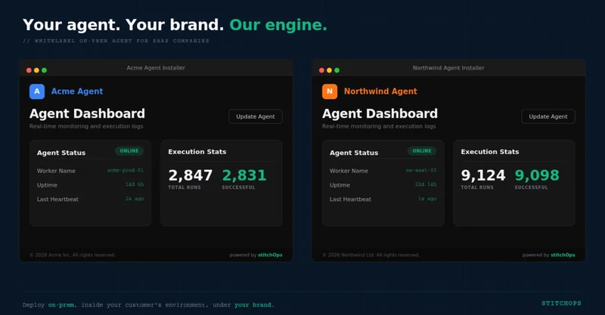The width and height of the screenshot is (605, 315).
Task: Maximize the Northwind Agent Installer window with green button
Action: click(337, 70)
